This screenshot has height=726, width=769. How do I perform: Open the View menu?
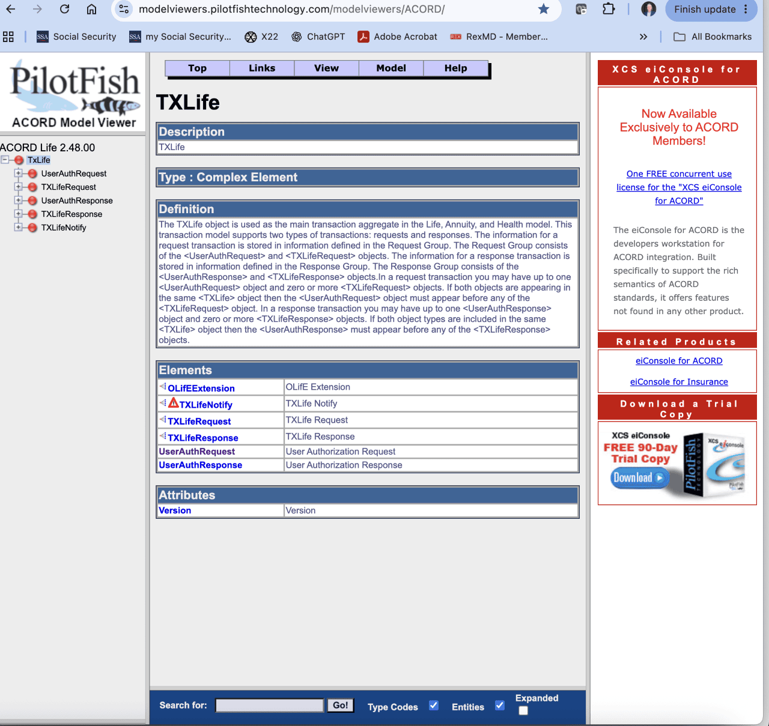pyautogui.click(x=327, y=68)
